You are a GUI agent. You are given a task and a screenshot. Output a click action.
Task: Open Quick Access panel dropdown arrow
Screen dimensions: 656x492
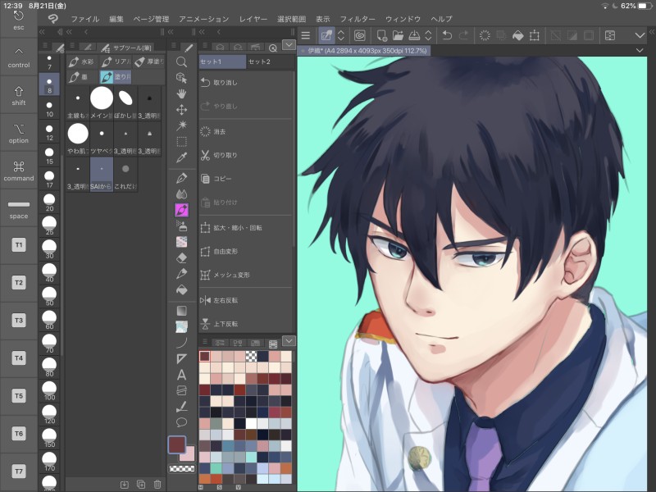pyautogui.click(x=289, y=45)
